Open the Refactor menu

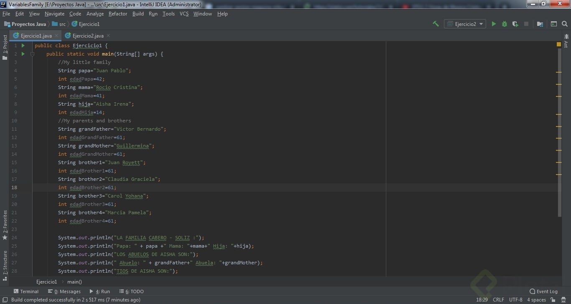point(117,14)
